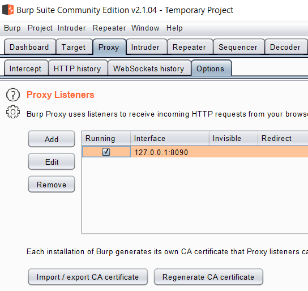
Task: Edit the selected proxy listener
Action: (52, 162)
